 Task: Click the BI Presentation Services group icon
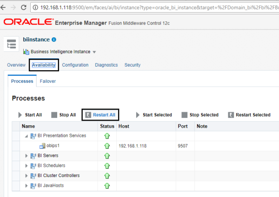point(33,136)
